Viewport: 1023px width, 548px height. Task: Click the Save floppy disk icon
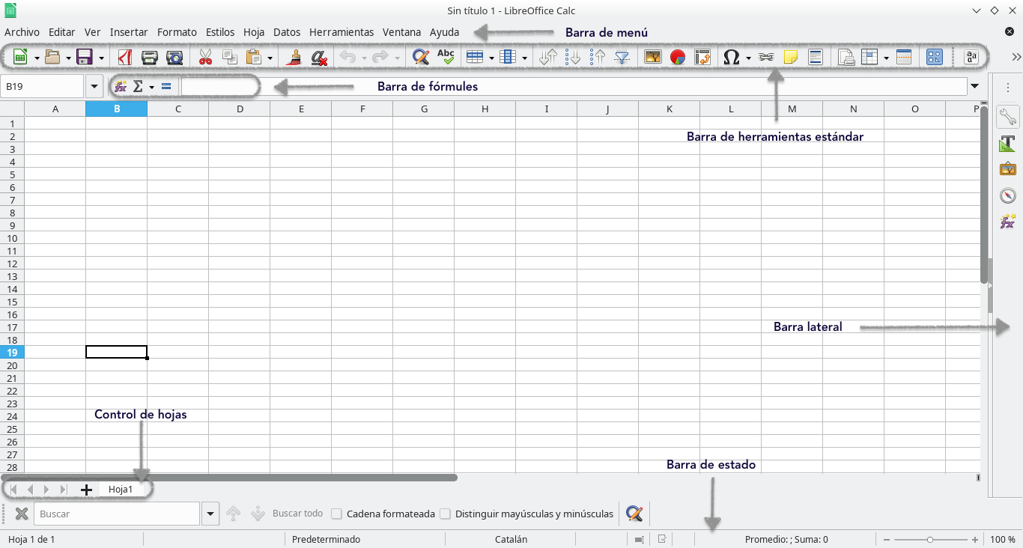[85, 57]
